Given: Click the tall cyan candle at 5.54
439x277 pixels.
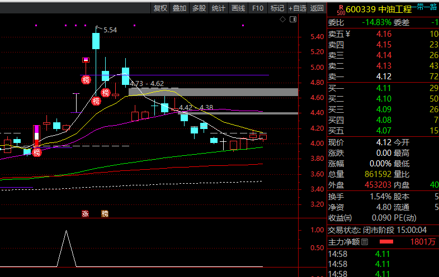Looking at the screenshot, I should tap(96, 41).
